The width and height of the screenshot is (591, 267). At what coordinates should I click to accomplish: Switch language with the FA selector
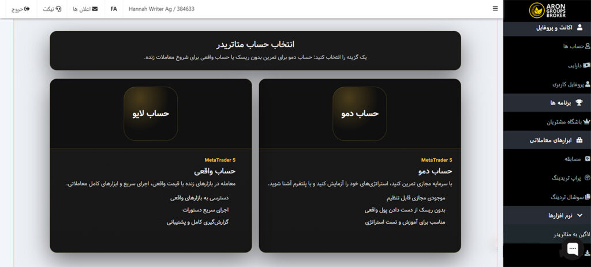coord(114,9)
